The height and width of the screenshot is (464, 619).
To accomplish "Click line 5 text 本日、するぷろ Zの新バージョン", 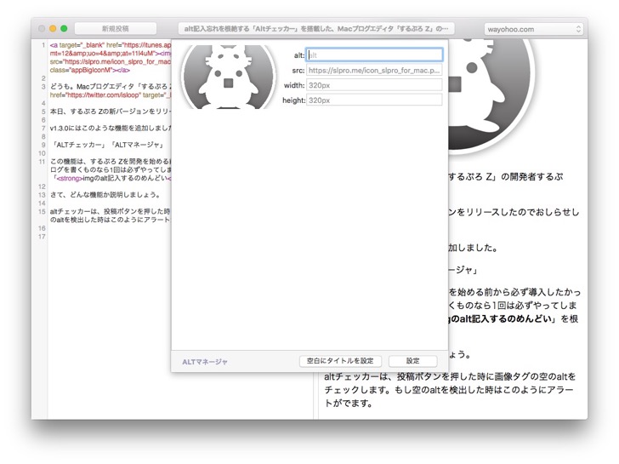I will tap(111, 112).
